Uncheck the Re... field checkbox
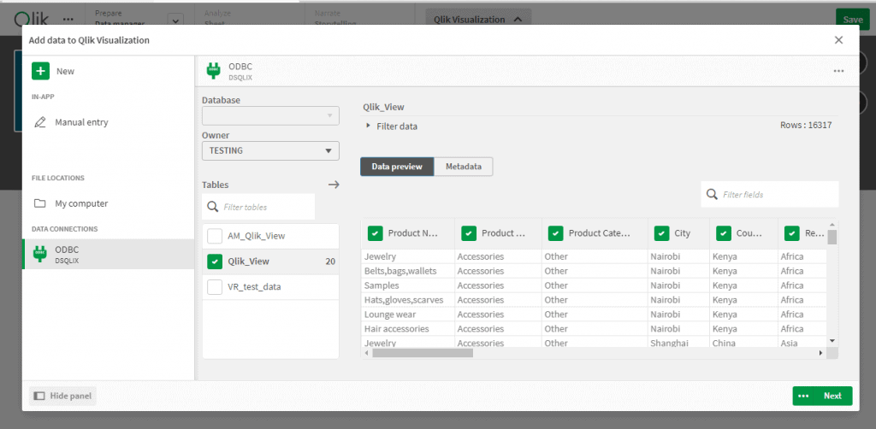This screenshot has width=876, height=429. 791,233
